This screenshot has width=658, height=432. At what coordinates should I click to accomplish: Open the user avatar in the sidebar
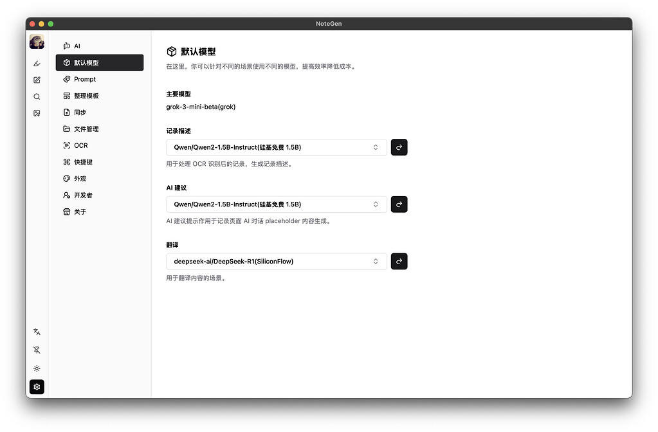(37, 42)
